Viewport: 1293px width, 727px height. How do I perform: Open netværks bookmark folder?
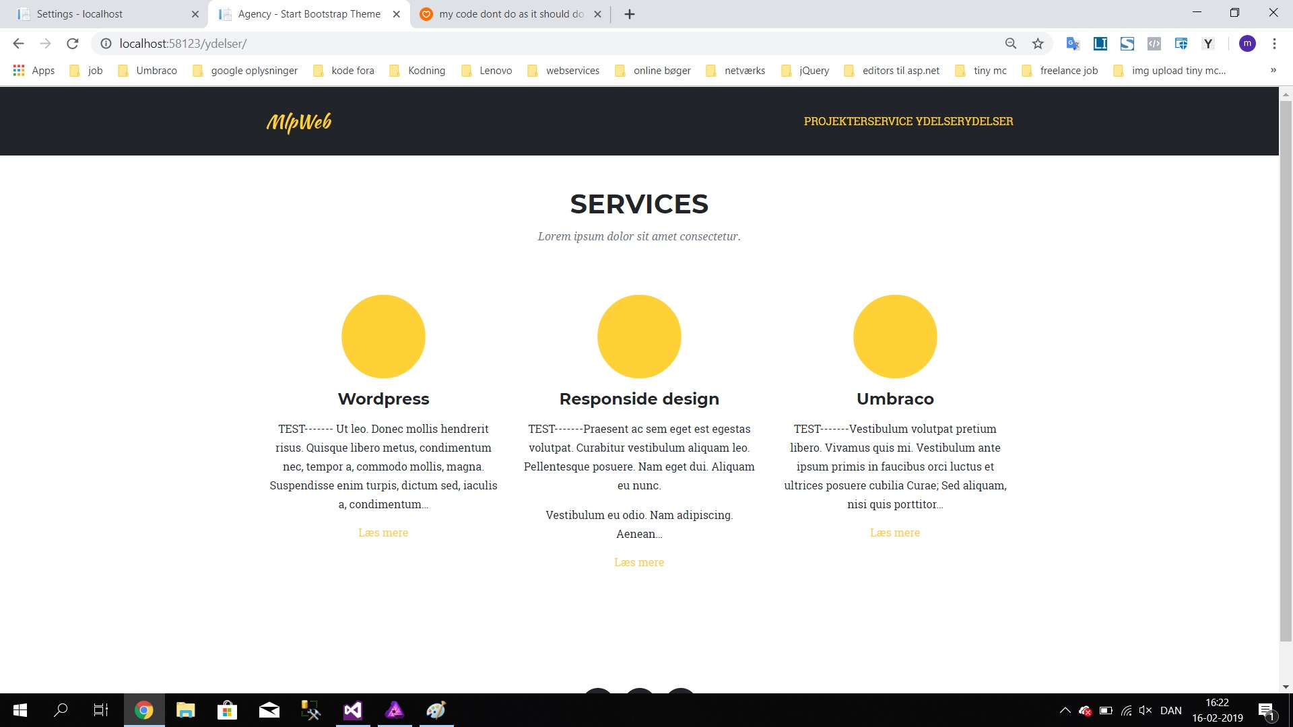click(x=735, y=71)
